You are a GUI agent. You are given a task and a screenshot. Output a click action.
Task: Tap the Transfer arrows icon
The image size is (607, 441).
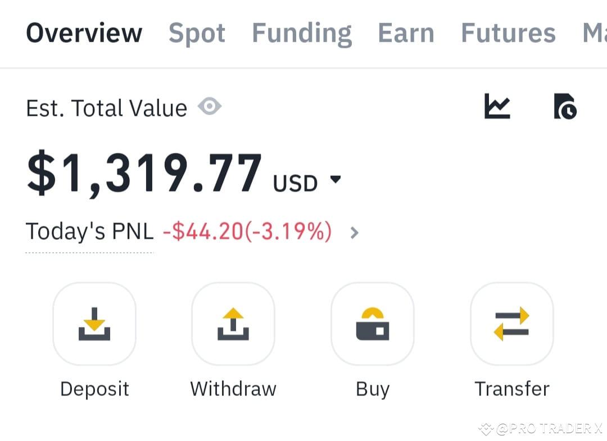pyautogui.click(x=511, y=324)
